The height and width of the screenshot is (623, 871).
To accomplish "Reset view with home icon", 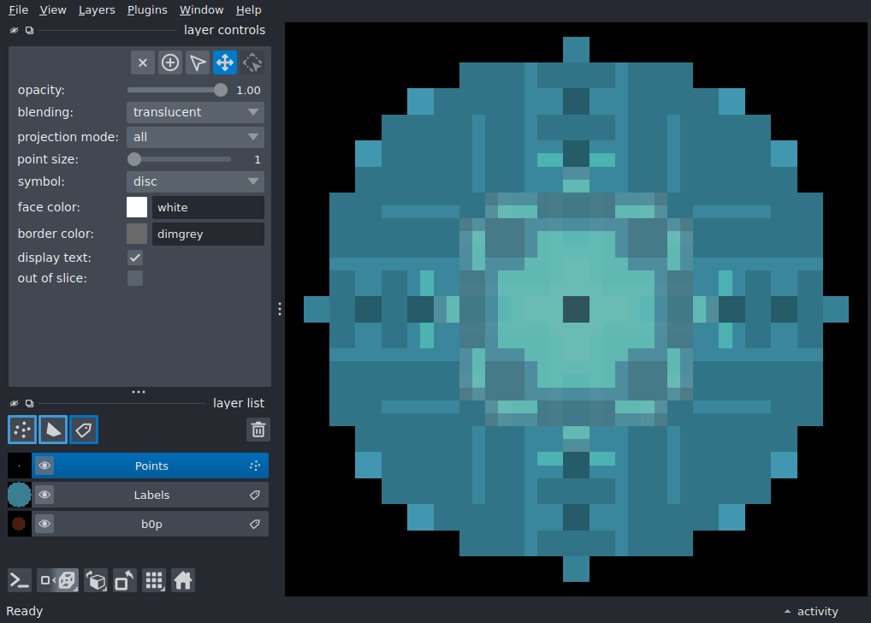I will [x=183, y=581].
